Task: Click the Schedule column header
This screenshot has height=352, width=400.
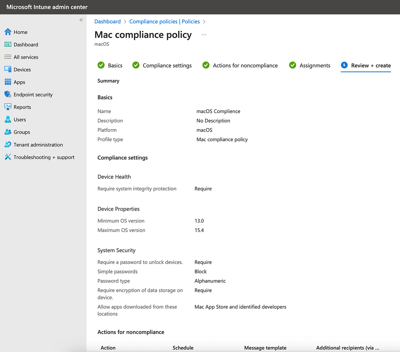Action: (x=183, y=348)
